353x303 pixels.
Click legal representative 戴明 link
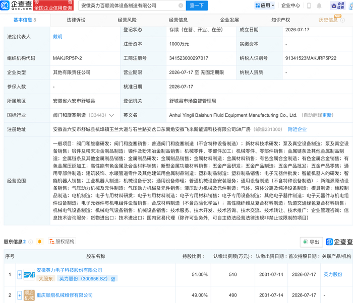(x=57, y=37)
